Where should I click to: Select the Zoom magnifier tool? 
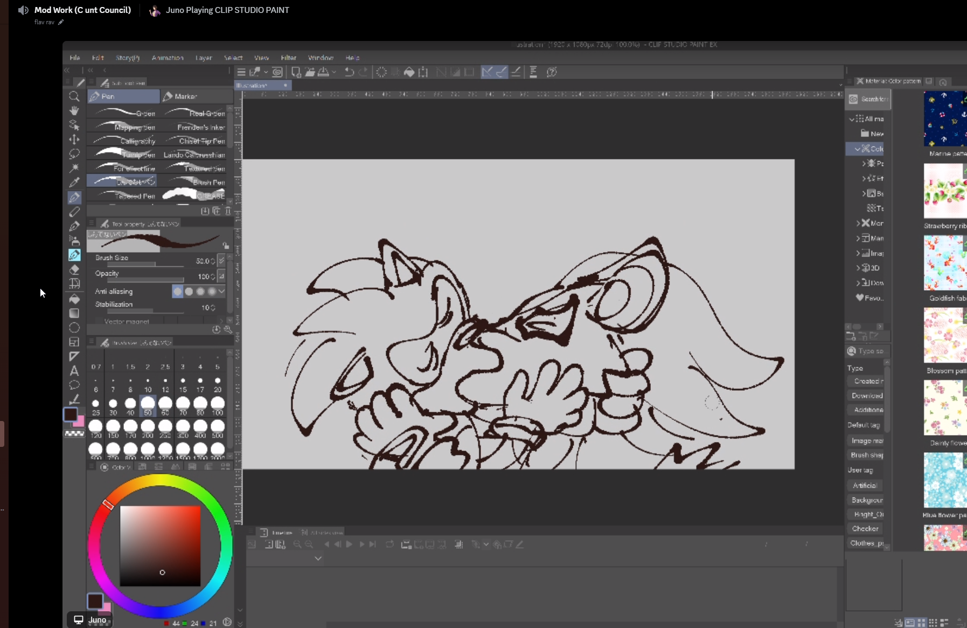74,96
